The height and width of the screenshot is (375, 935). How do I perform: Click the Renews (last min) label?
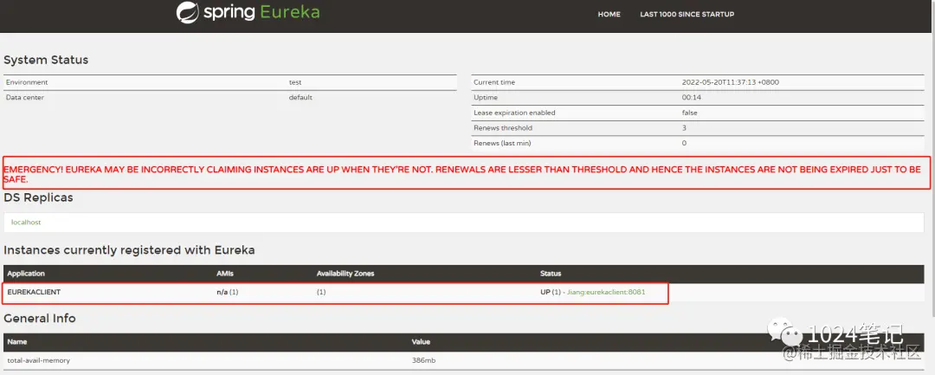tap(502, 143)
